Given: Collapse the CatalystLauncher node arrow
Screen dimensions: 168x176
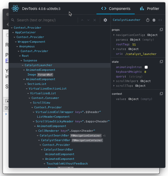Looking at the screenshot, I should click(23, 65).
